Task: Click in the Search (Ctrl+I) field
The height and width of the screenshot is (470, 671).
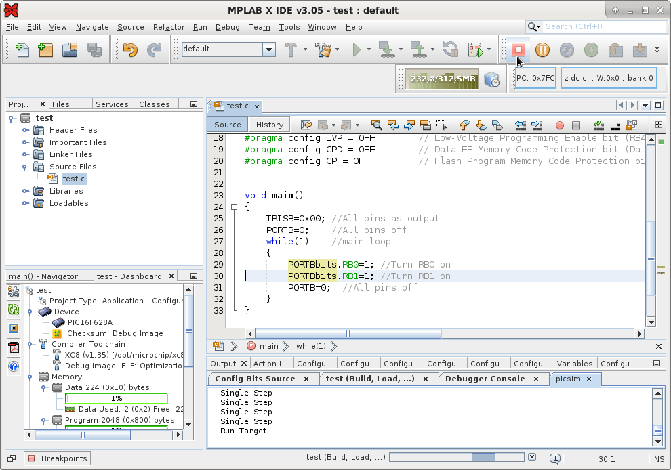Action: click(x=605, y=27)
